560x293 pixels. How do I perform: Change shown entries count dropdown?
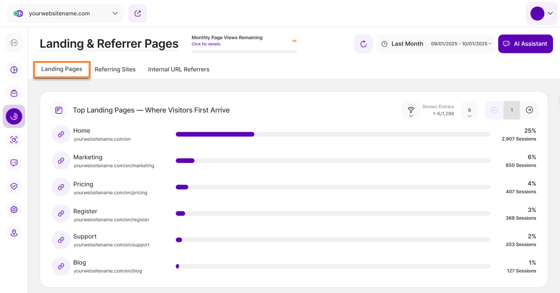pos(469,111)
